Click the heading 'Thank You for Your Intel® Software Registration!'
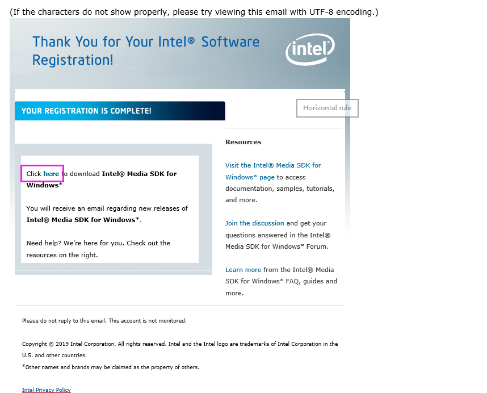Viewport: 487px width, 393px height. [146, 51]
